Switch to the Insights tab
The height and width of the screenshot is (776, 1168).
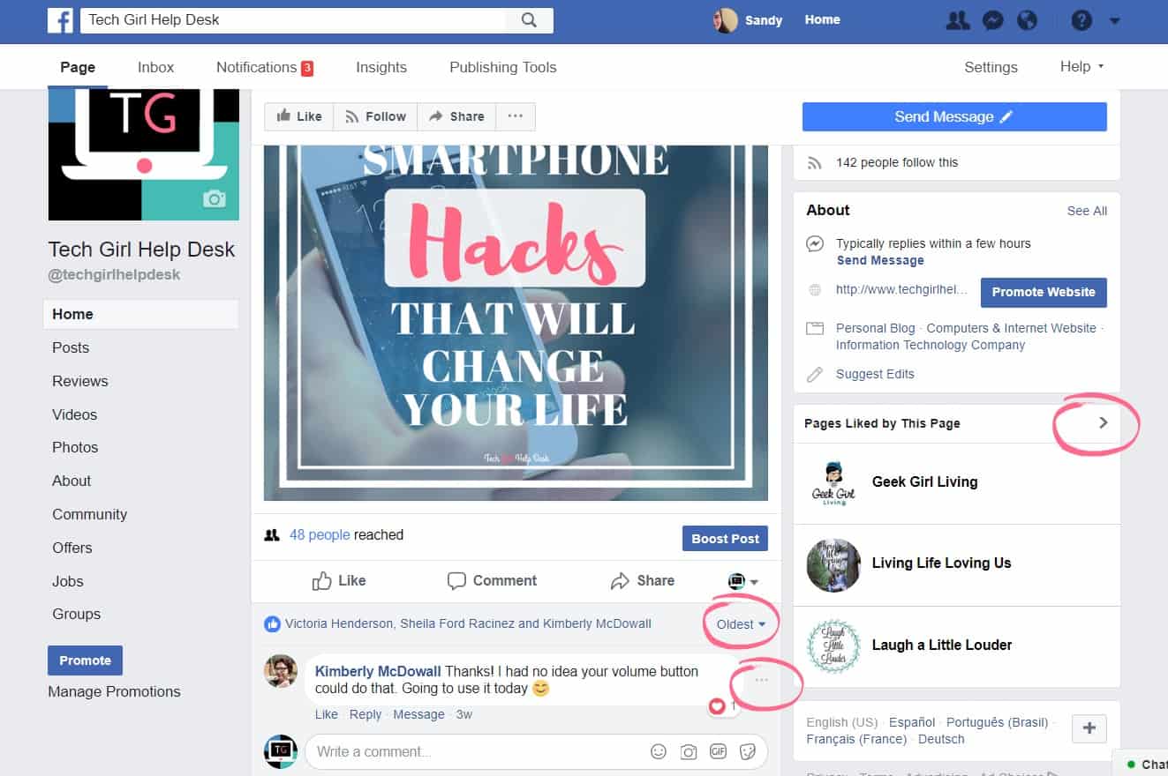pyautogui.click(x=381, y=67)
